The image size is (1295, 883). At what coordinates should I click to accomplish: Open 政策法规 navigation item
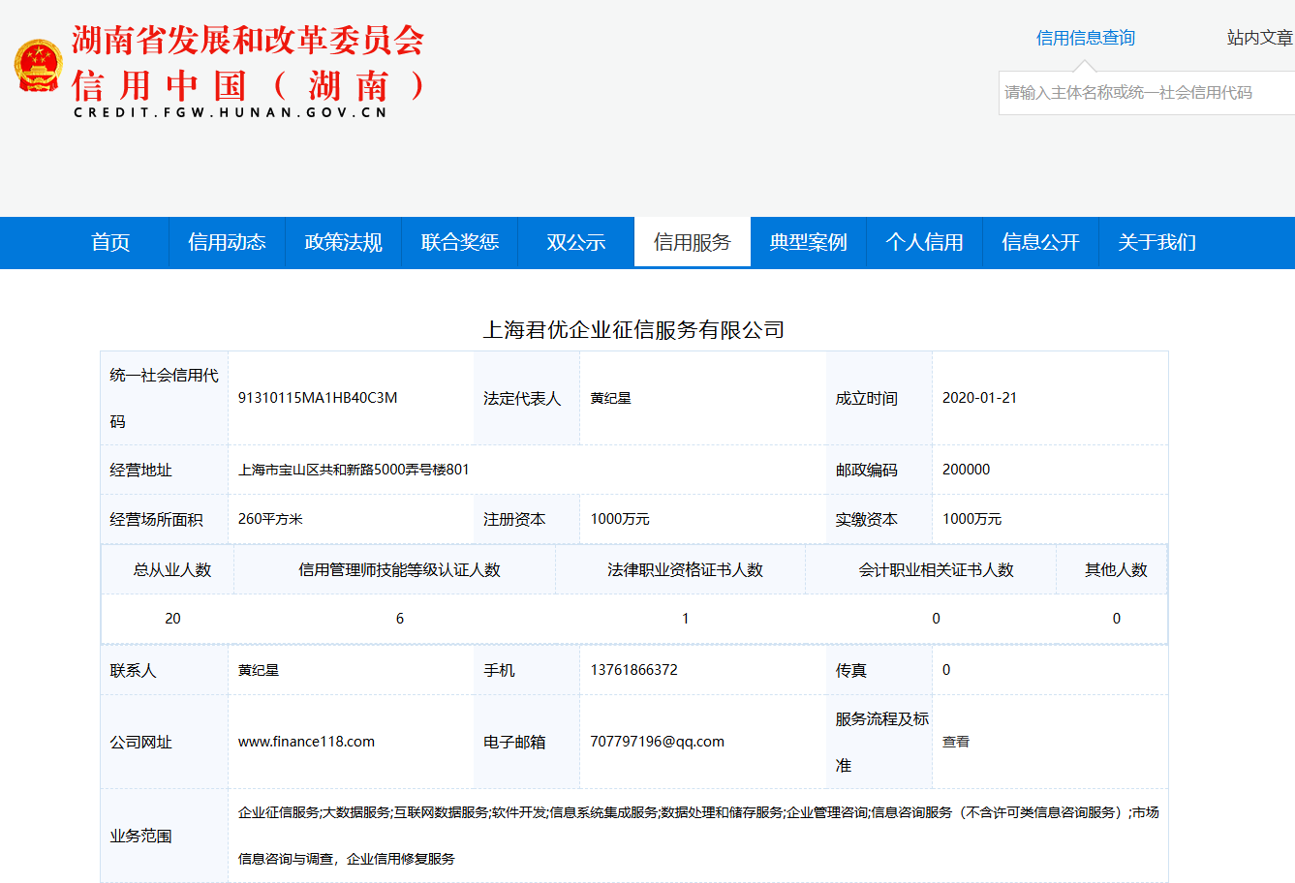coord(343,242)
